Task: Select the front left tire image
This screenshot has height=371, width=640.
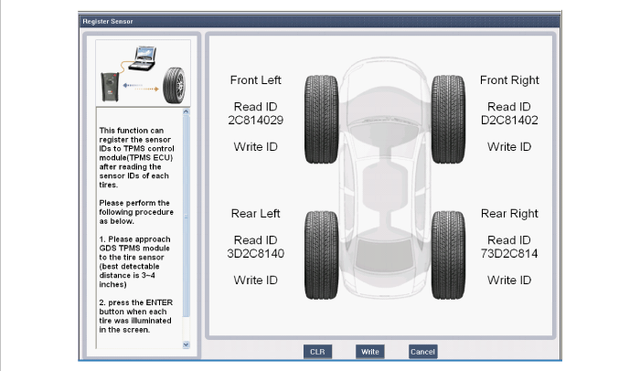Action: point(322,119)
